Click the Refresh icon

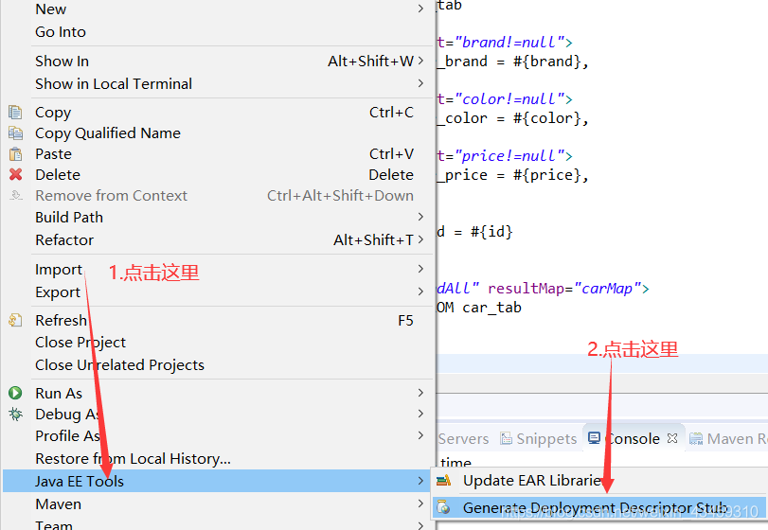click(x=15, y=320)
